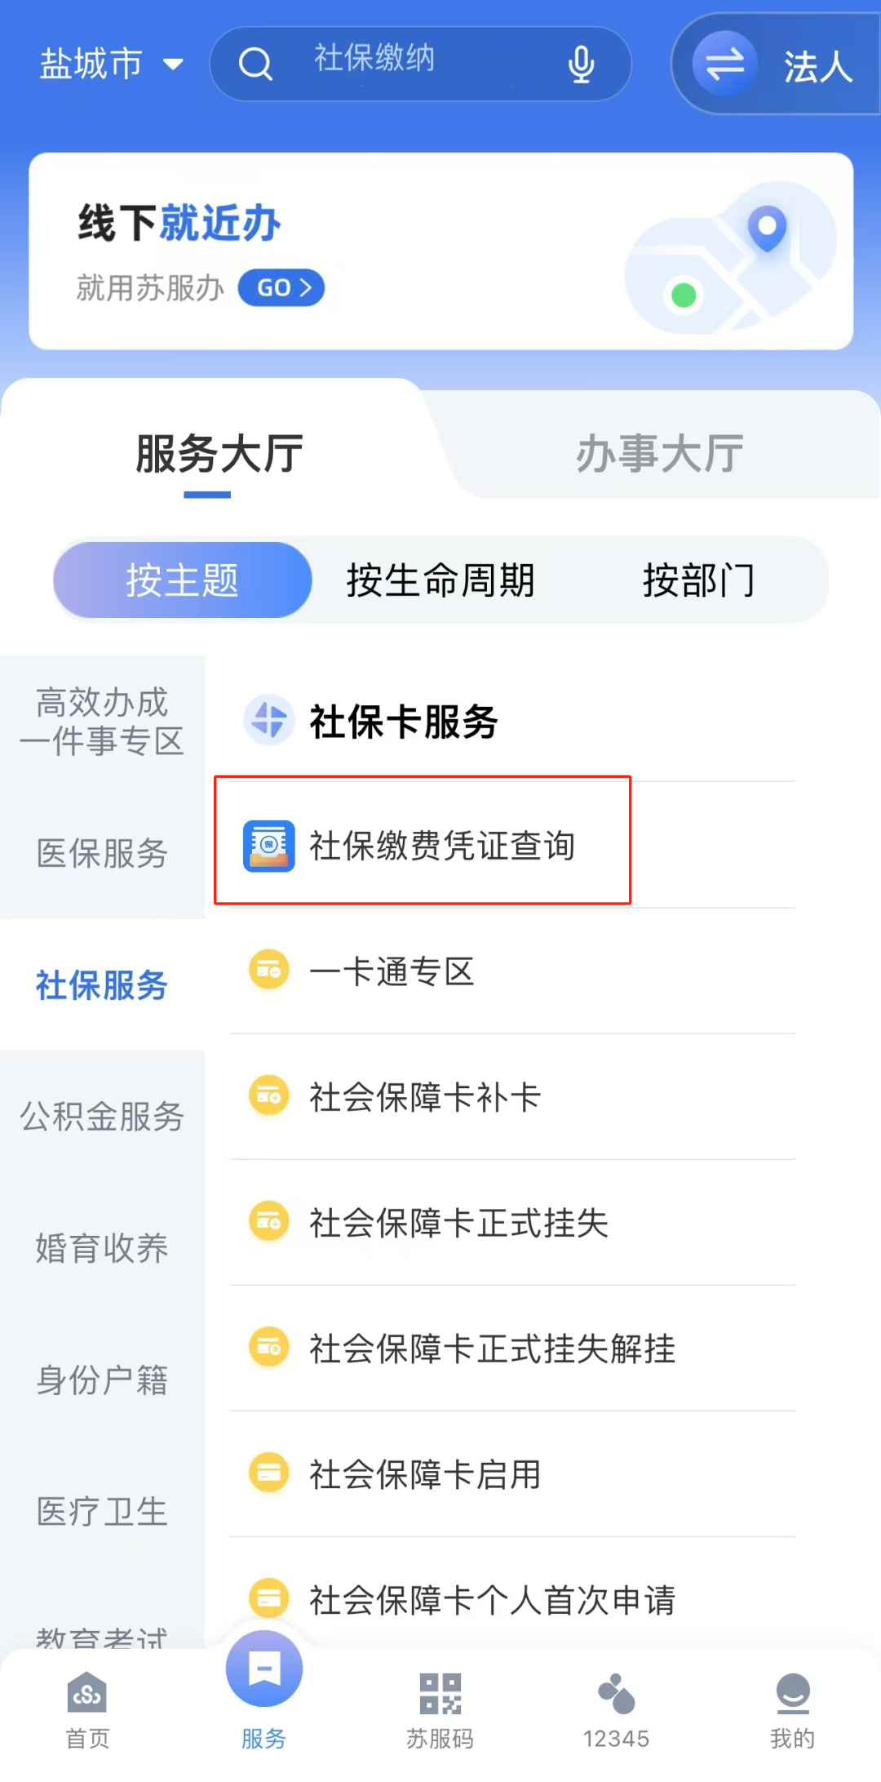Screen dimensions: 881x1782
Task: Switch to 按生命周期 filter
Action: coord(440,580)
